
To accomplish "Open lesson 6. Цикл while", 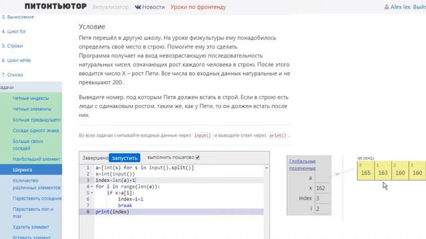I will pyautogui.click(x=16, y=60).
